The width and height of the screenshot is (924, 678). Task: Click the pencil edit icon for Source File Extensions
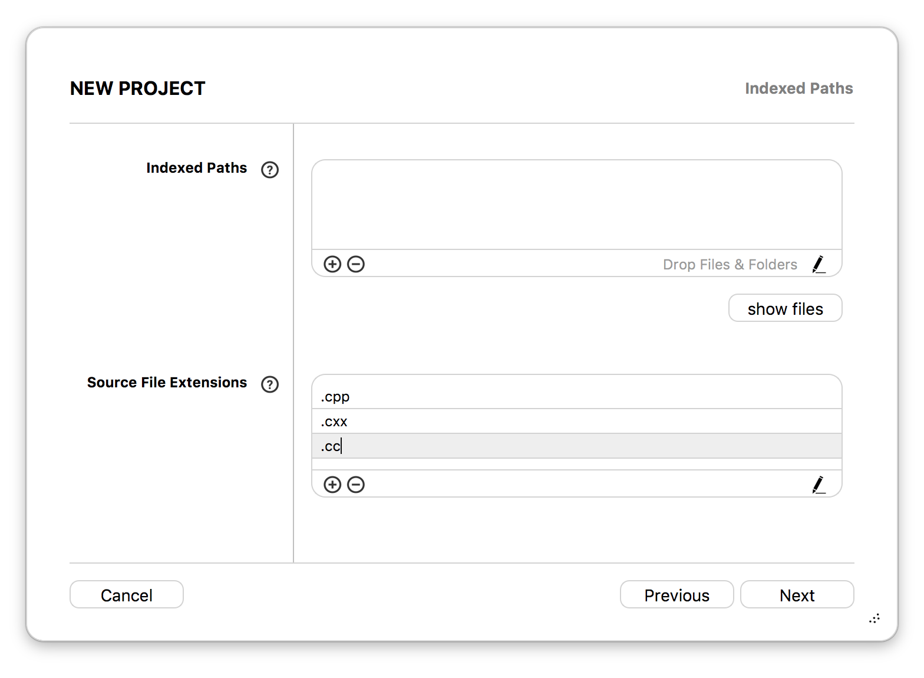819,485
